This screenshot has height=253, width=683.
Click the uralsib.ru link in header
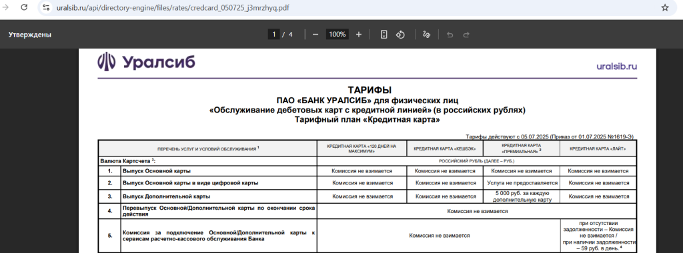click(x=617, y=67)
